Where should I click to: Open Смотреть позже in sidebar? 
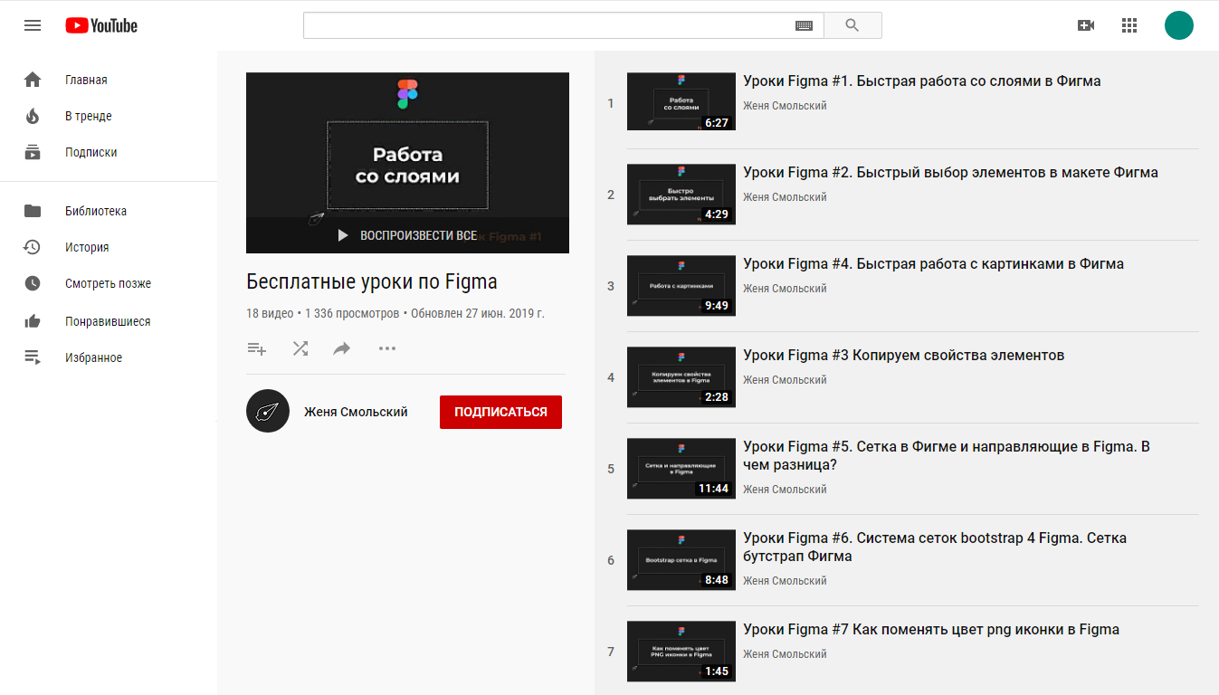point(108,283)
